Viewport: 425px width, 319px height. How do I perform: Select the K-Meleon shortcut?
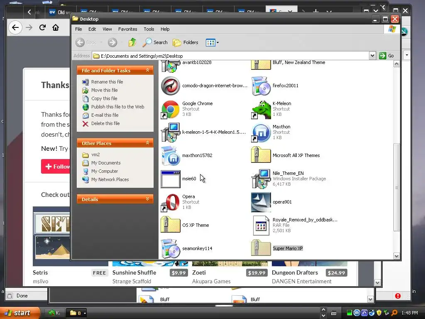coord(271,109)
